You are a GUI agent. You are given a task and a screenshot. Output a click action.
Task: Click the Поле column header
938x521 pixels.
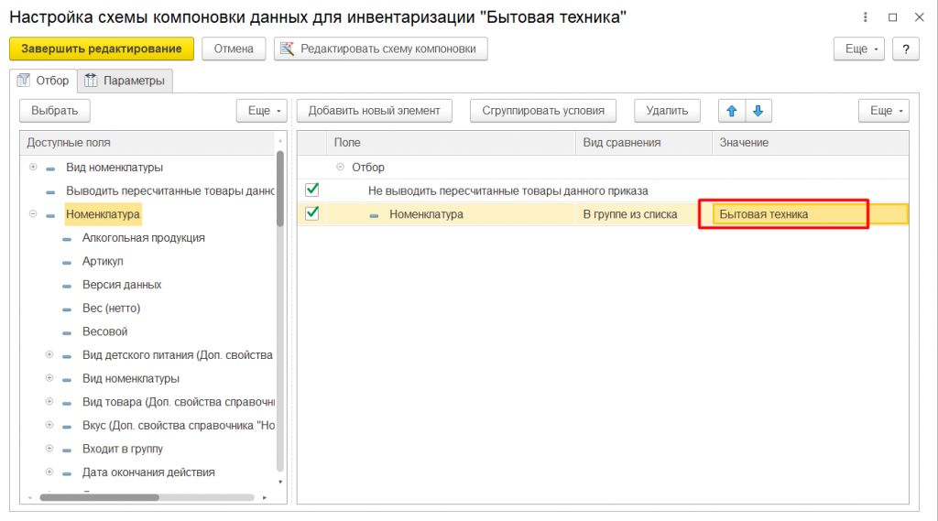pyautogui.click(x=451, y=143)
